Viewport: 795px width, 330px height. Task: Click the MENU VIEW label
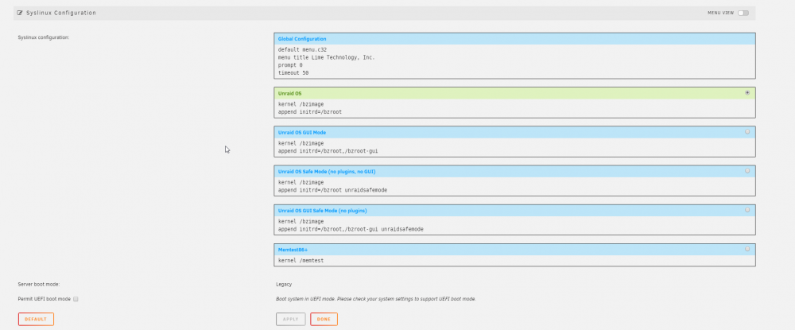point(720,13)
